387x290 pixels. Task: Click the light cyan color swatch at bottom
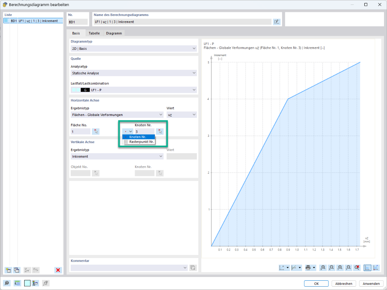pos(27,283)
